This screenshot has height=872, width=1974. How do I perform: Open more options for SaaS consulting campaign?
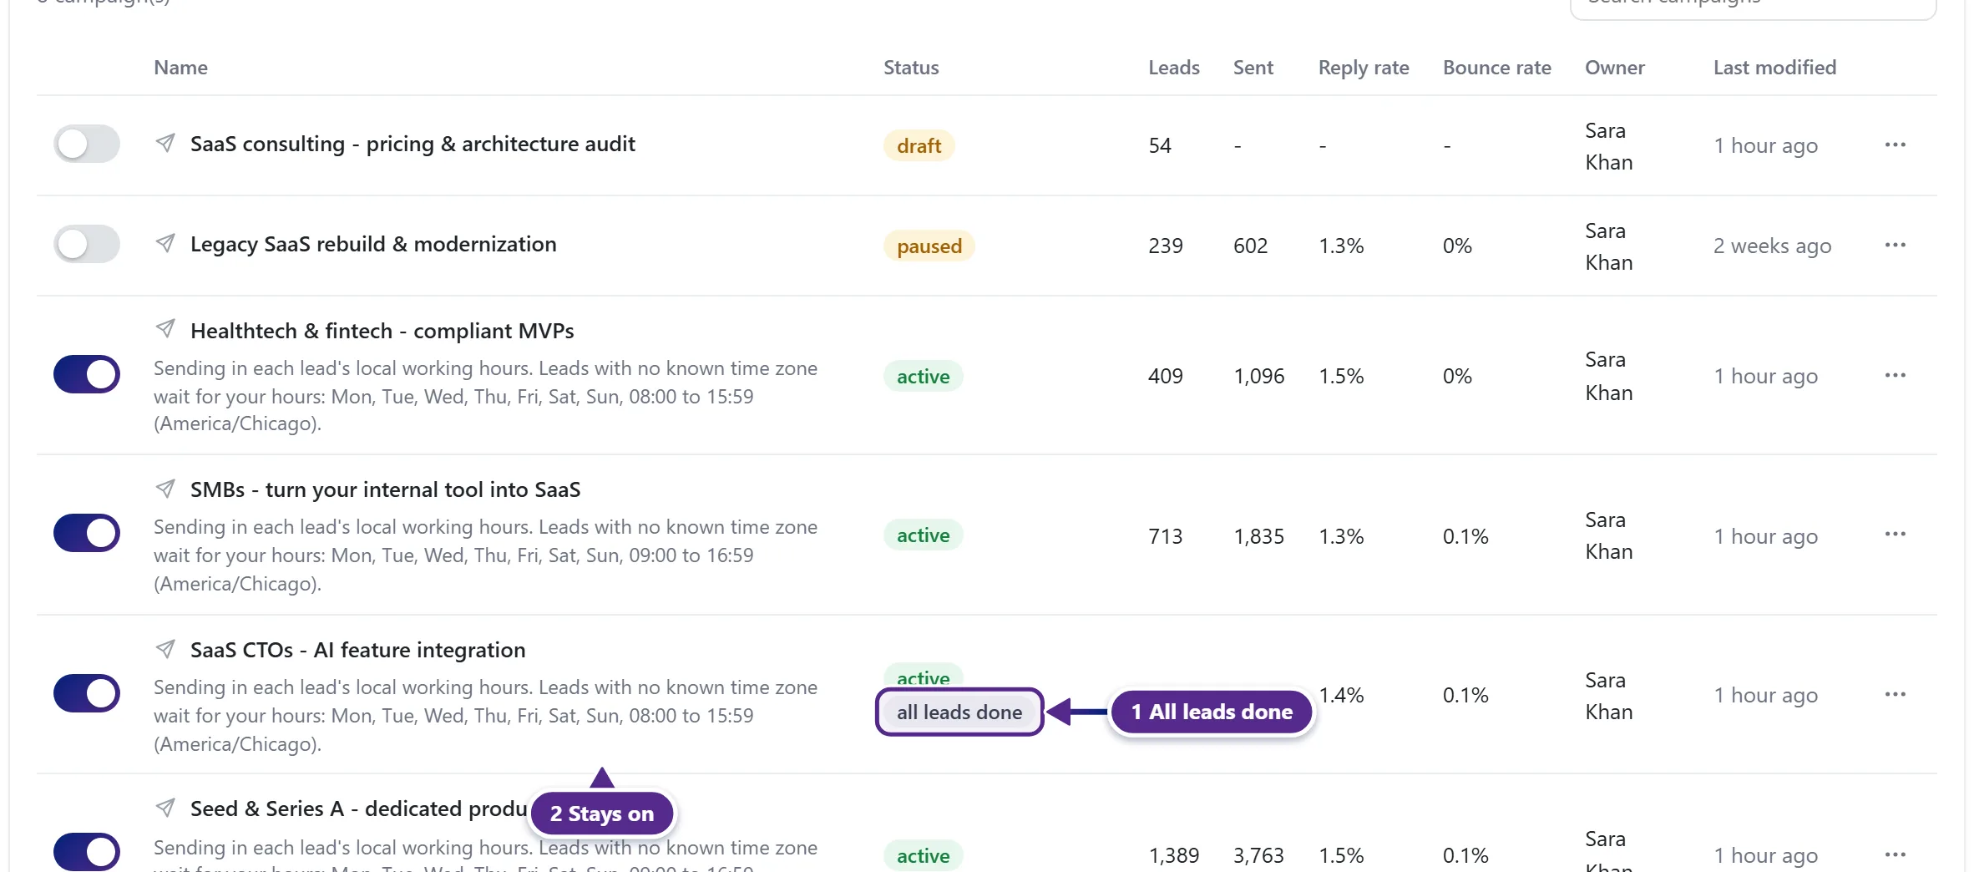click(x=1895, y=144)
